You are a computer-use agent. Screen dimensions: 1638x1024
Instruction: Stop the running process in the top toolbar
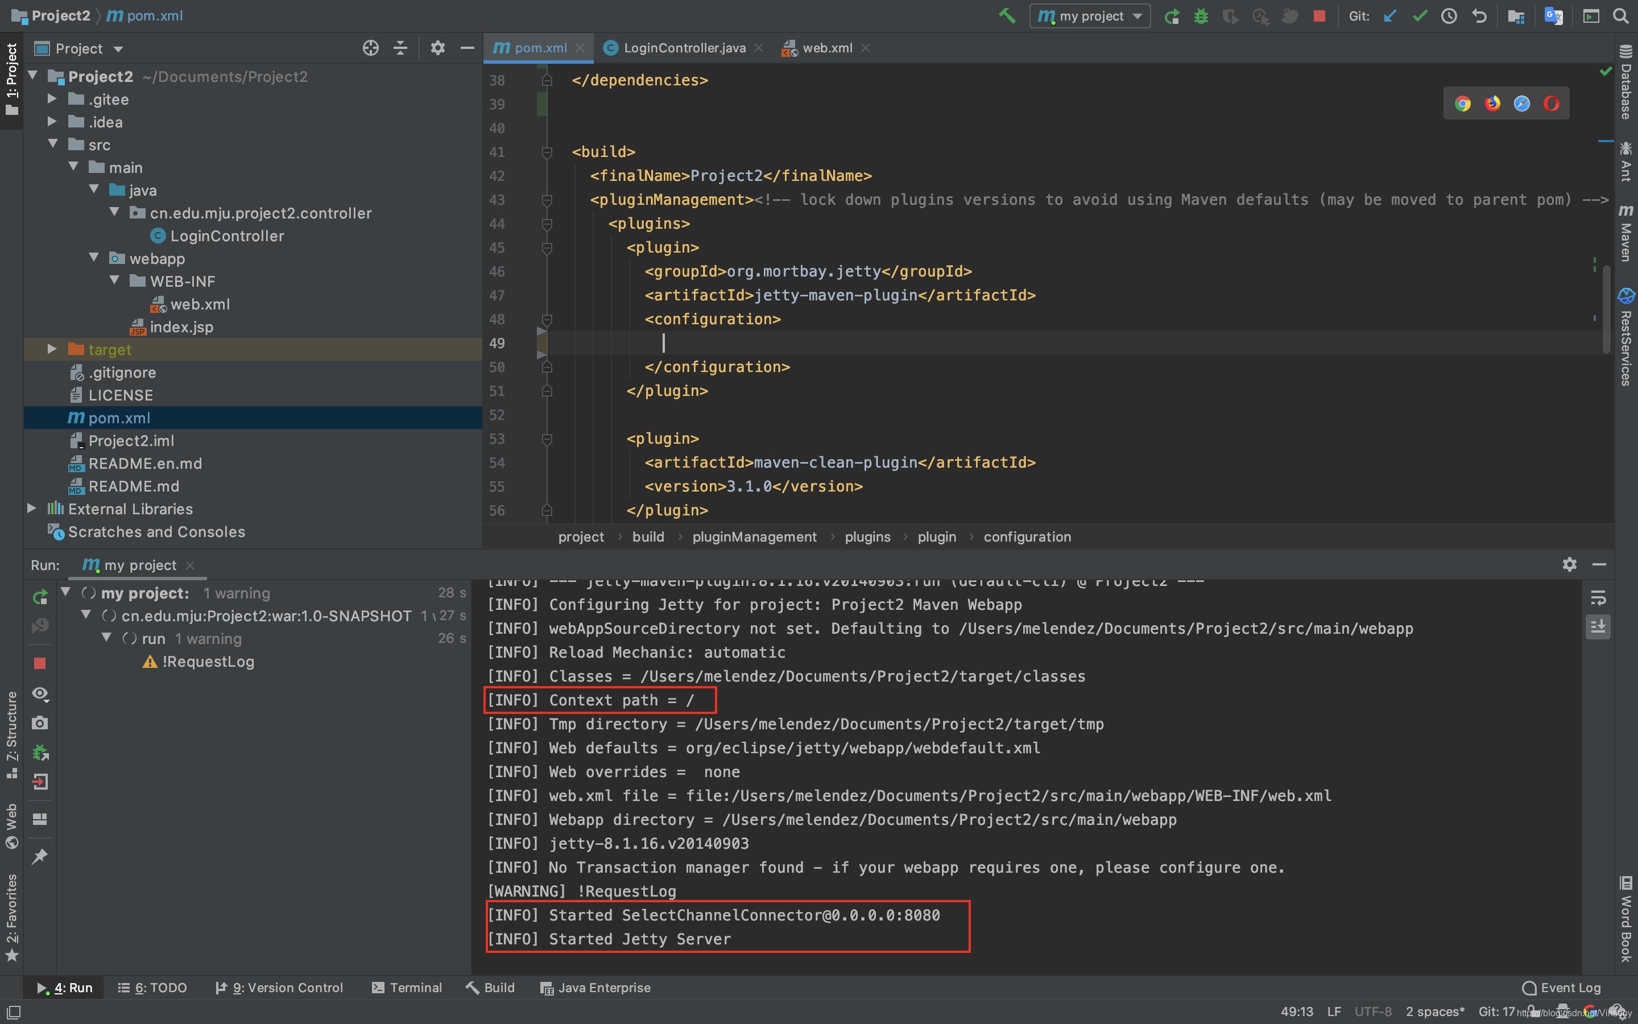[1319, 15]
